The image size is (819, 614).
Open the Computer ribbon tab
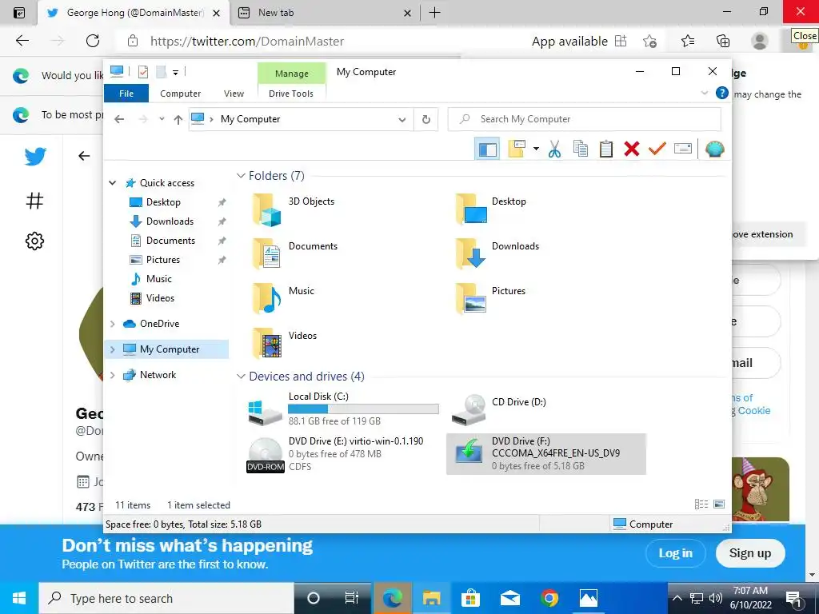180,94
